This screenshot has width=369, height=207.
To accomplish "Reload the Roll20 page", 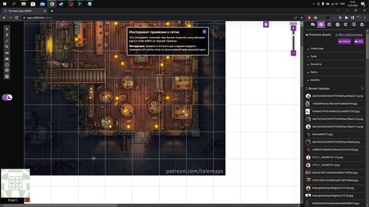I will 17,18.
